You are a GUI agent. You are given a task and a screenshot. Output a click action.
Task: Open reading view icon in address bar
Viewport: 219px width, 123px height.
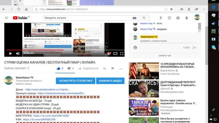(166, 9)
